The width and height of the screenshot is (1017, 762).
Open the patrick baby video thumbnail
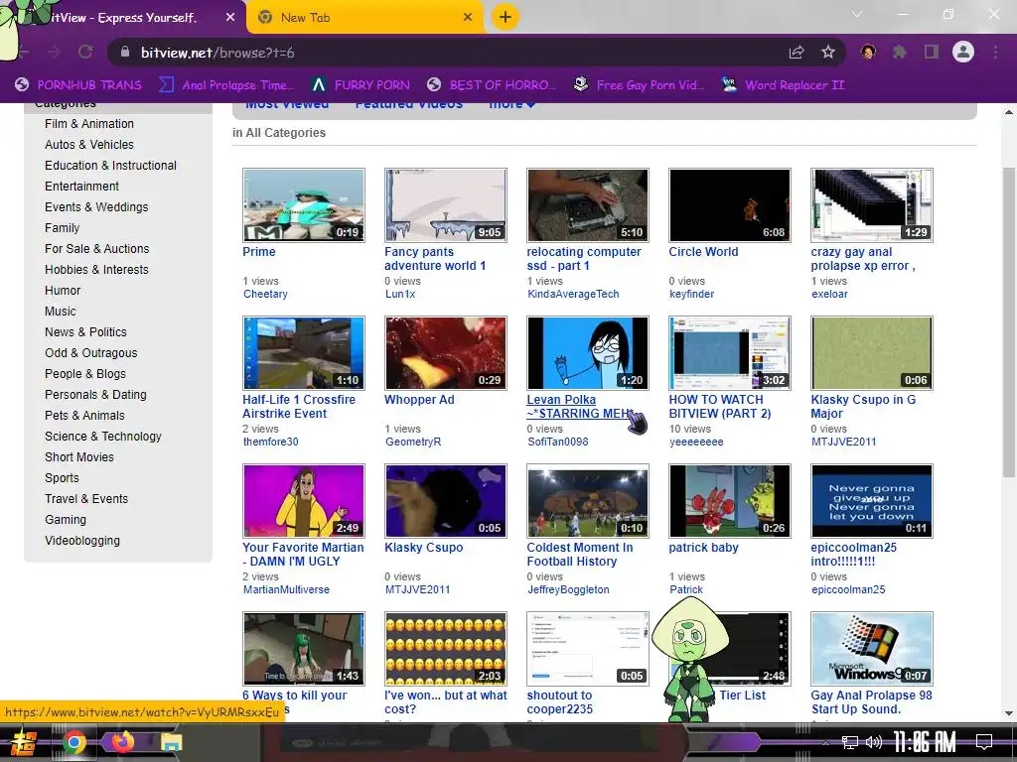(730, 500)
